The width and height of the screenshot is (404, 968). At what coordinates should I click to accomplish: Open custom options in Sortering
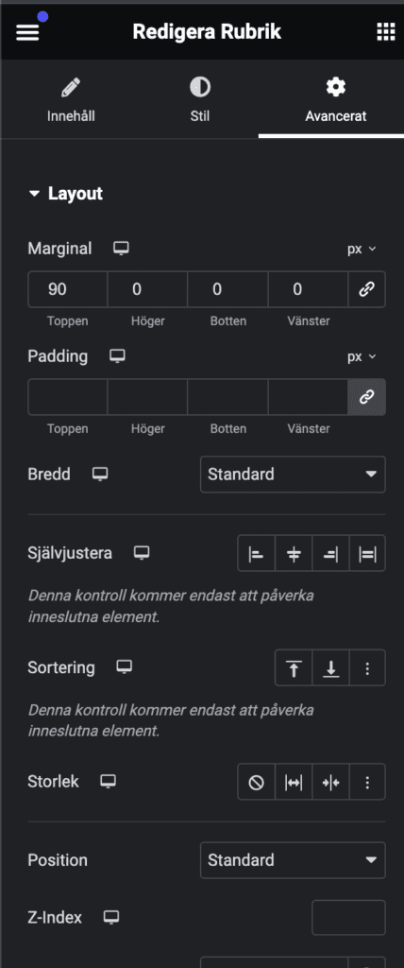(x=367, y=668)
